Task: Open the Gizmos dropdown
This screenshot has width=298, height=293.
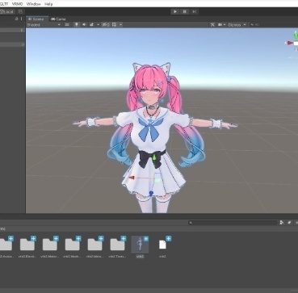Action: [x=237, y=25]
